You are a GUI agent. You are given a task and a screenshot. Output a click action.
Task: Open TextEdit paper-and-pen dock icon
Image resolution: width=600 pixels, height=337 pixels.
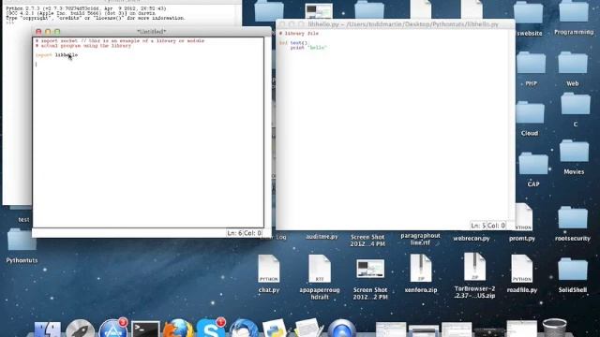coord(308,329)
